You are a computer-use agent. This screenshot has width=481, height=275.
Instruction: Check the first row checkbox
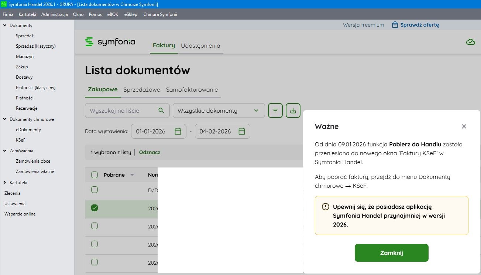(x=95, y=190)
